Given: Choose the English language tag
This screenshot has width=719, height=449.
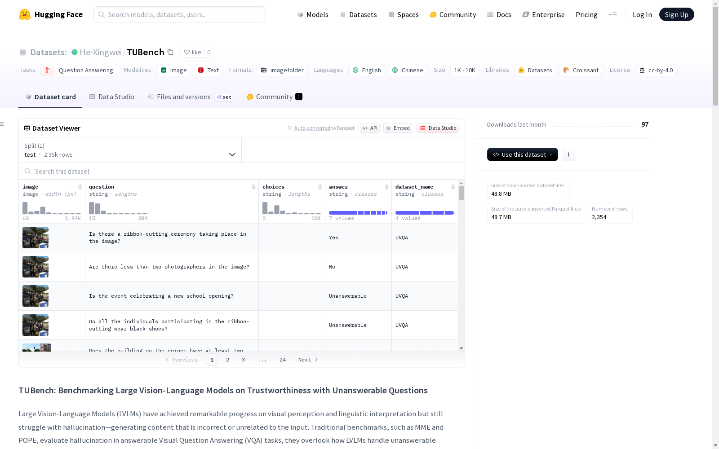Looking at the screenshot, I should point(367,70).
